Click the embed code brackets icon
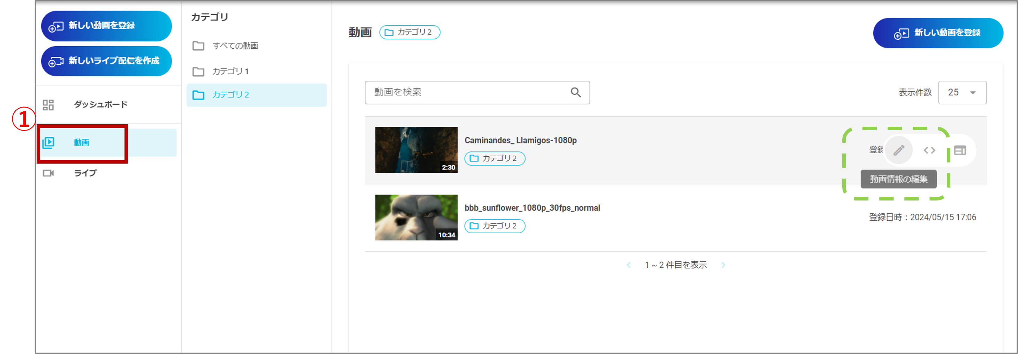Viewport: 1018px width, 354px height. pyautogui.click(x=929, y=150)
